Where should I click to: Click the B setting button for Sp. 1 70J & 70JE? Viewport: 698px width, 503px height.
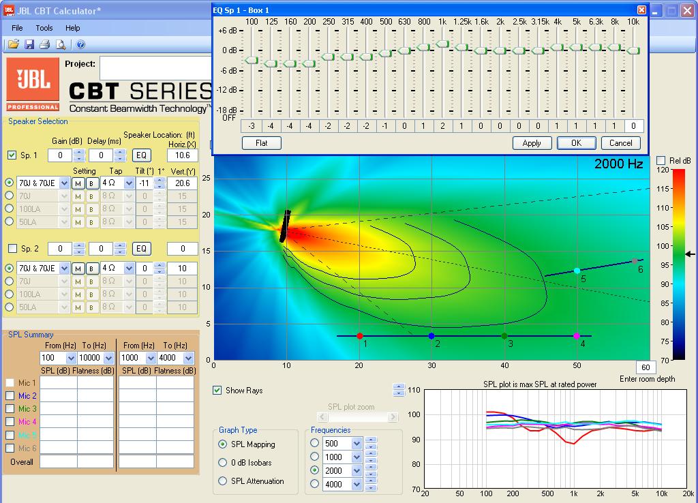92,183
